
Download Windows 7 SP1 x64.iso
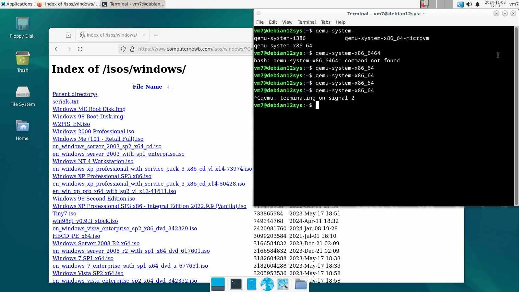pyautogui.click(x=83, y=258)
